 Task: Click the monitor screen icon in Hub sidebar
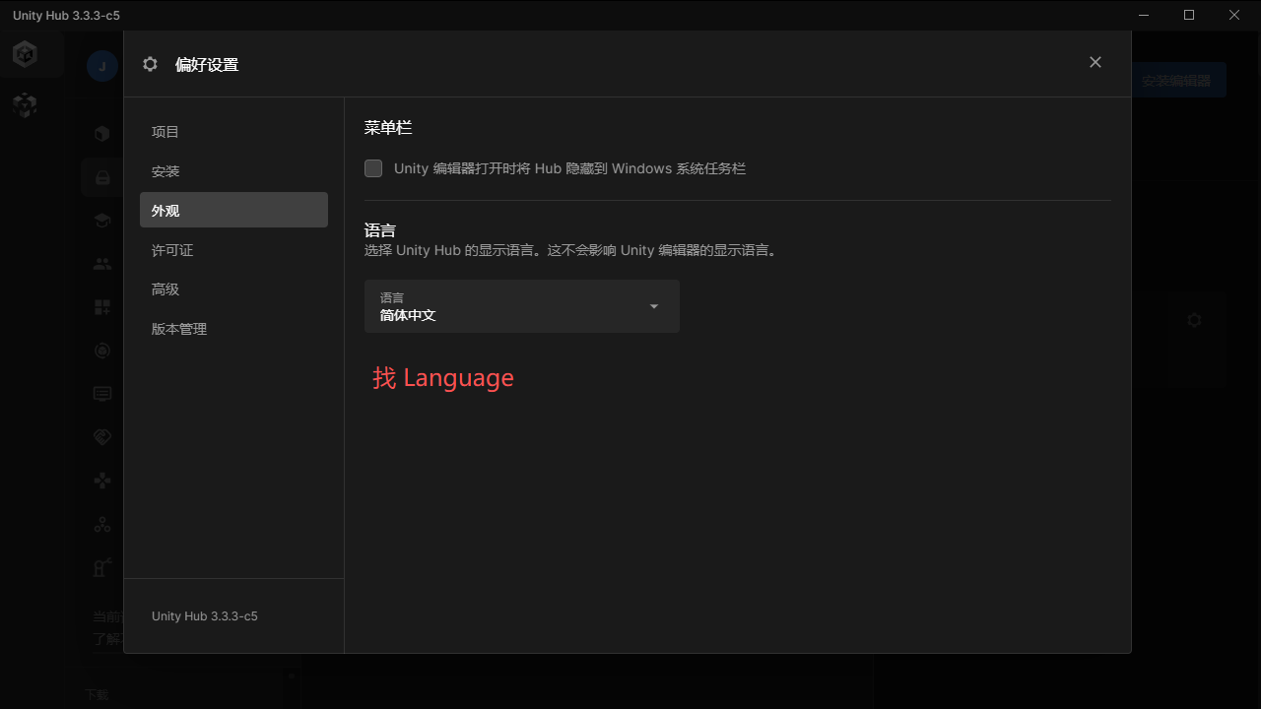click(x=101, y=394)
